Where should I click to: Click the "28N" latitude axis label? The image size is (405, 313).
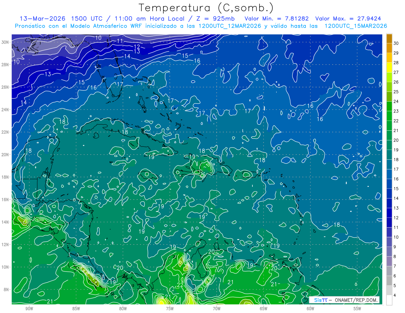tap(5, 64)
